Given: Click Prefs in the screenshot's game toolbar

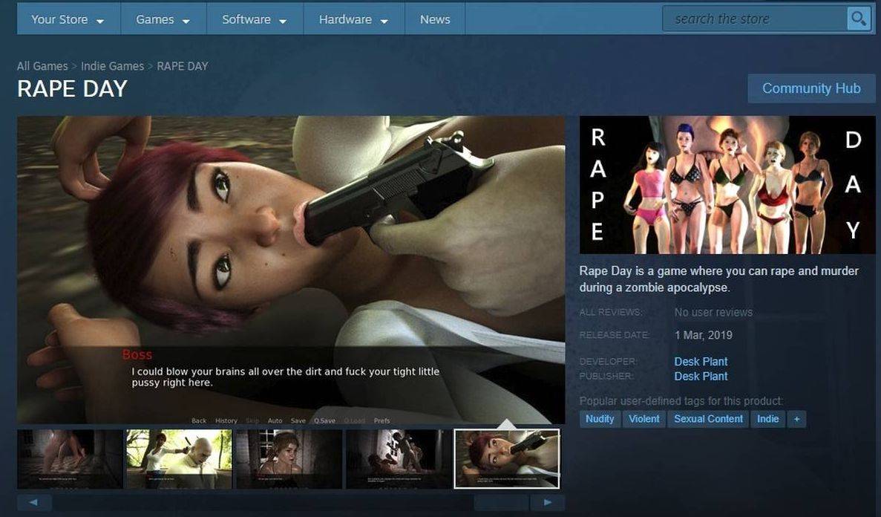Looking at the screenshot, I should click(x=381, y=420).
